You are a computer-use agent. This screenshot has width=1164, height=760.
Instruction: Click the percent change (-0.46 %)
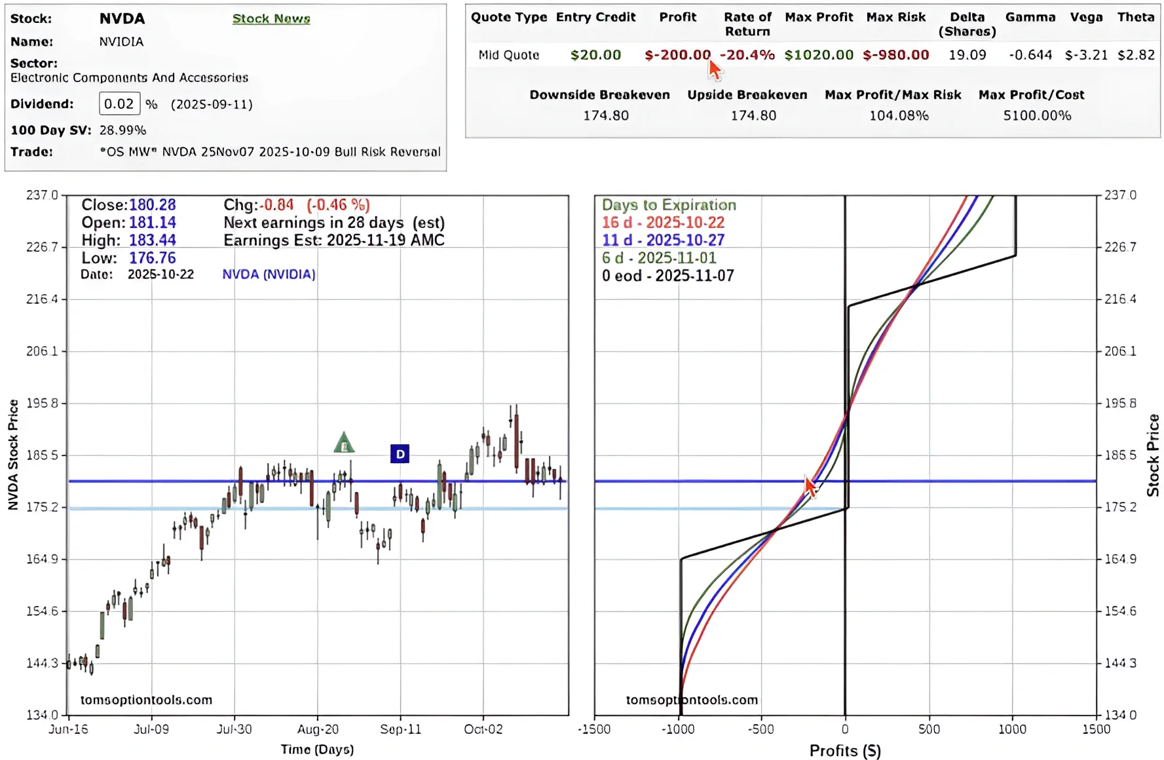(x=338, y=205)
